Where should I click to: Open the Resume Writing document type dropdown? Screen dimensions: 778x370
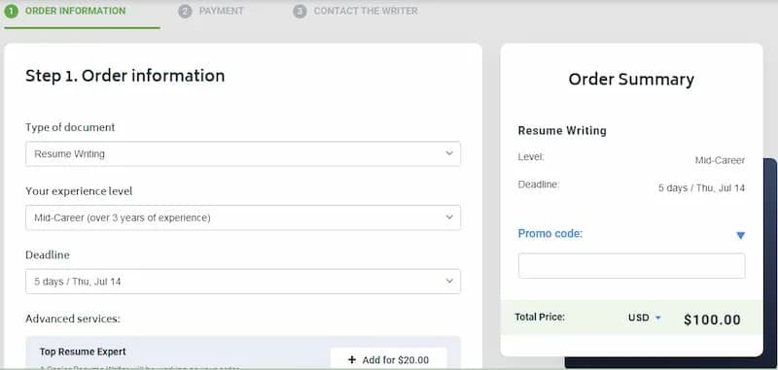pyautogui.click(x=243, y=154)
